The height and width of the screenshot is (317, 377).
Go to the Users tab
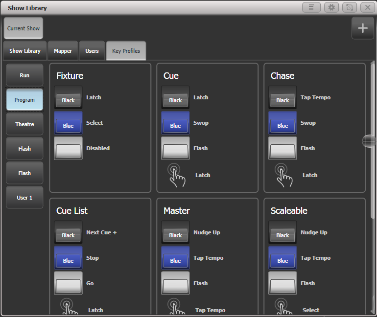click(x=92, y=51)
